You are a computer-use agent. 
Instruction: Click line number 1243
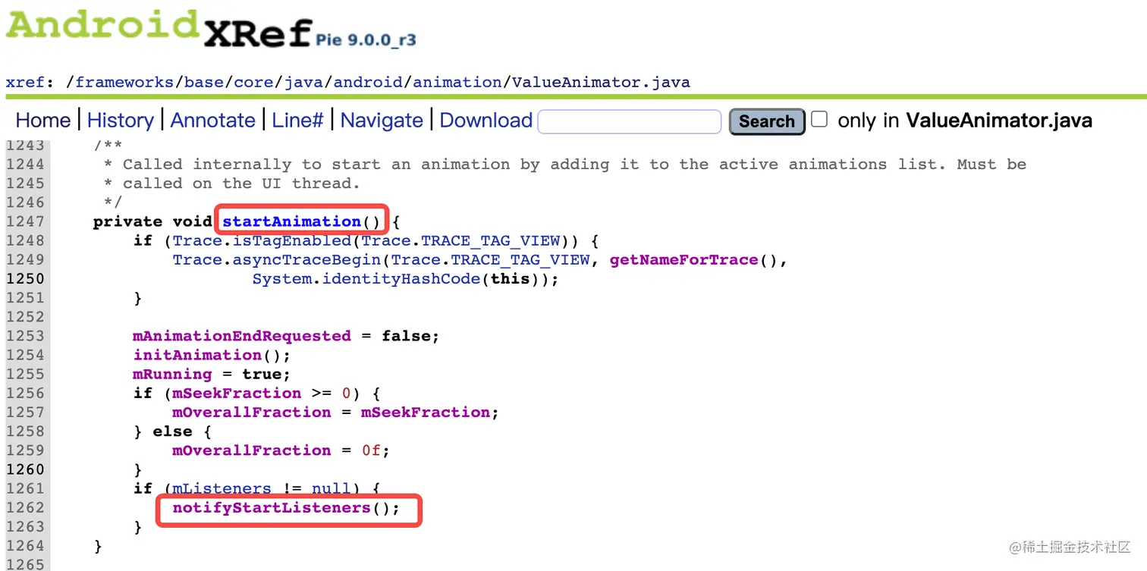[25, 146]
